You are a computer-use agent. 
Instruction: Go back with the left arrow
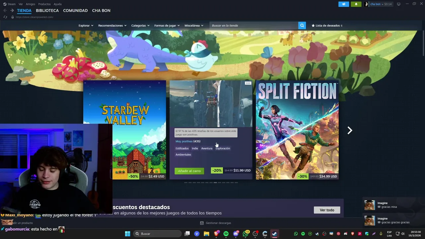tap(5, 11)
